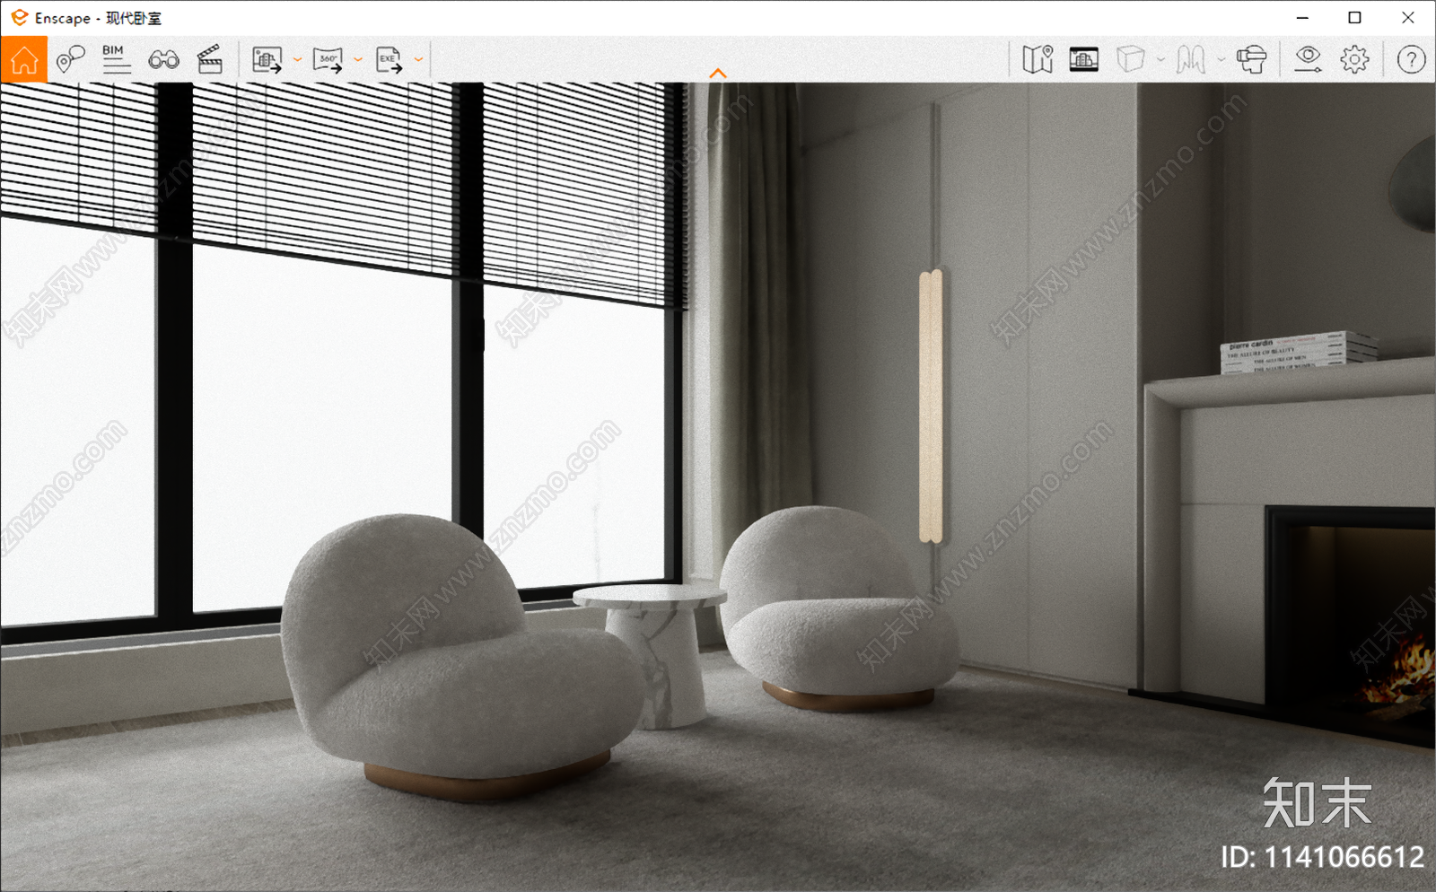The image size is (1436, 892).
Task: Enable the VR headset mode
Action: tap(1251, 60)
